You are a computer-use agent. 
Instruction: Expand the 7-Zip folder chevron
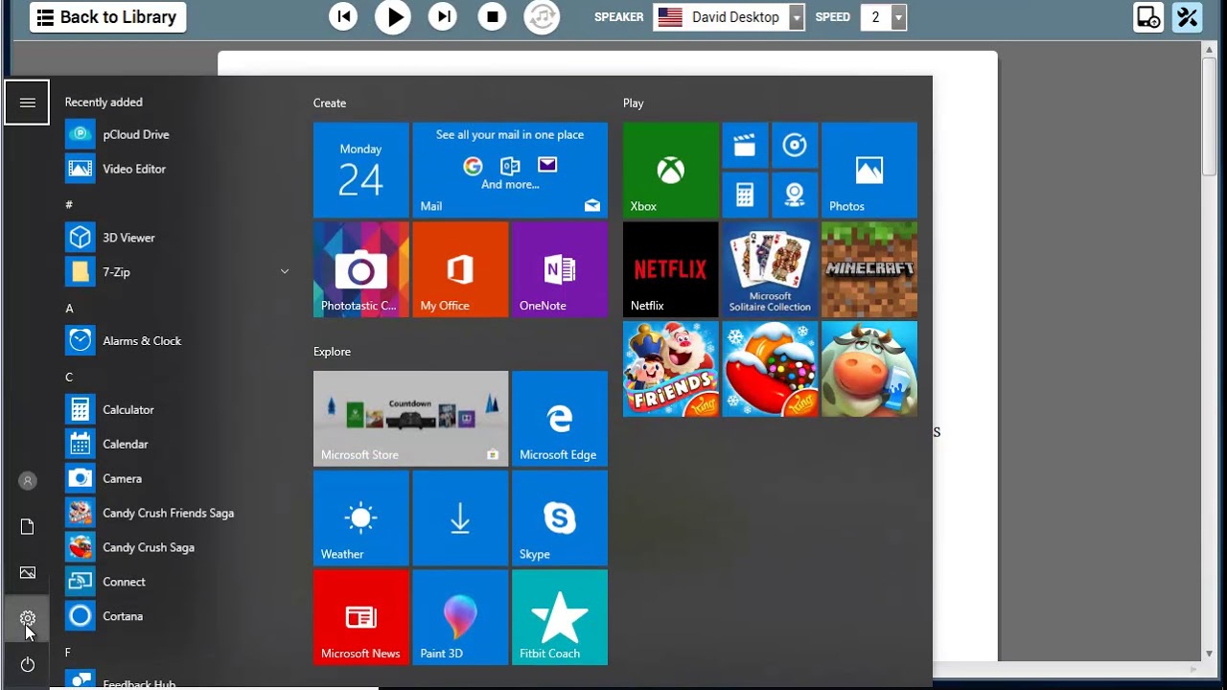coord(284,272)
